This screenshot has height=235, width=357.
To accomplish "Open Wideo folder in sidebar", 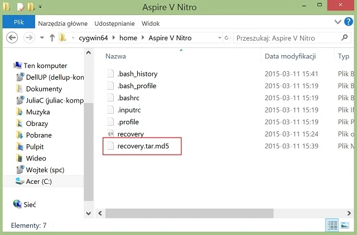I will [x=36, y=158].
